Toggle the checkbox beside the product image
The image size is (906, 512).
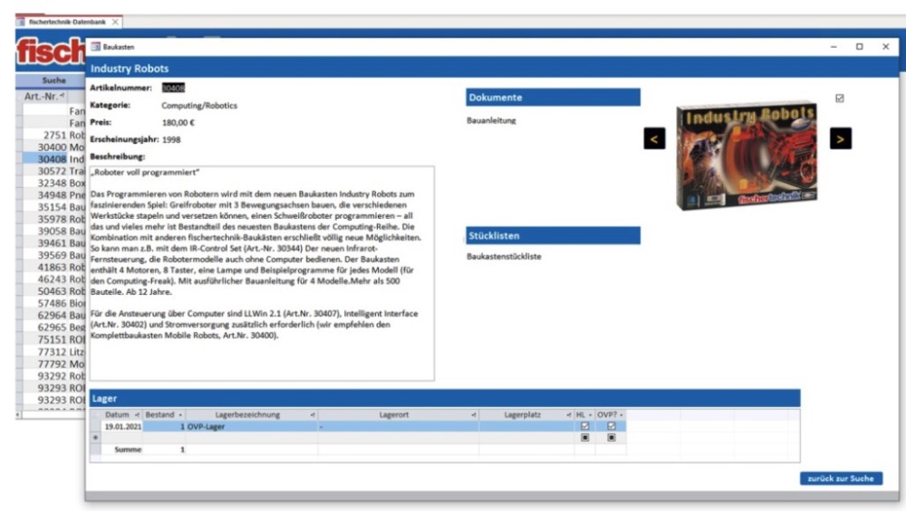tap(840, 99)
